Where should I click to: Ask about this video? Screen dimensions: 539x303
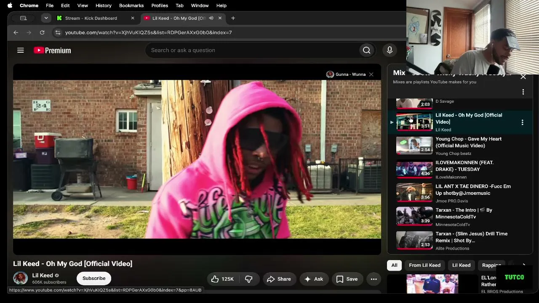[314, 279]
